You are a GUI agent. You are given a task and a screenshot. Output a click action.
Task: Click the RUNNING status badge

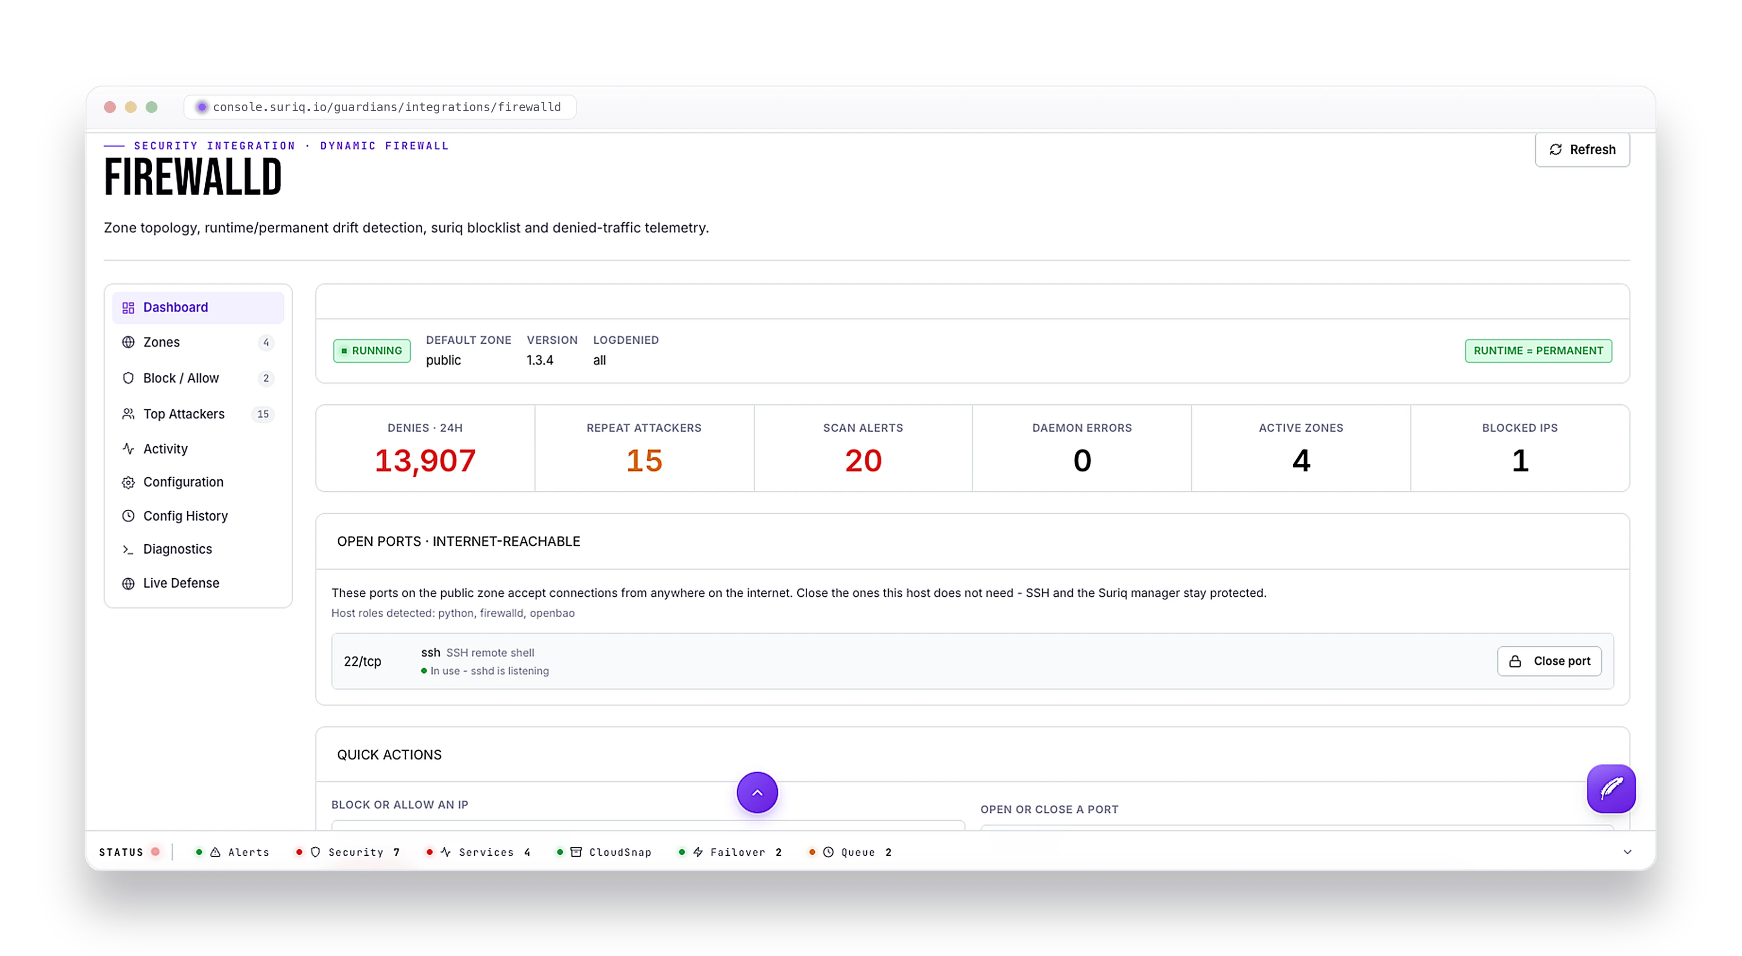point(371,350)
